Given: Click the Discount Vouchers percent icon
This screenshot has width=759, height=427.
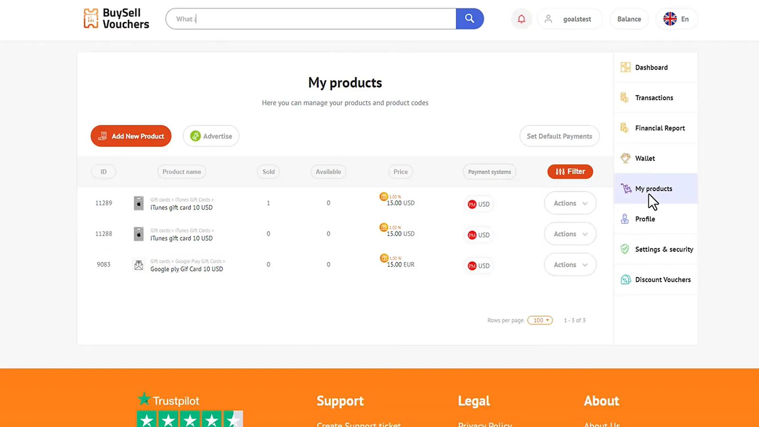Looking at the screenshot, I should [x=625, y=279].
